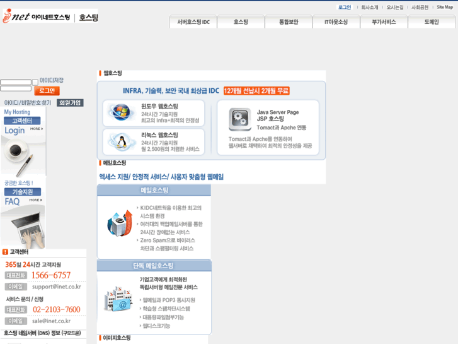
Task: Click the JSP hosting gears icon
Action: pyautogui.click(x=240, y=119)
